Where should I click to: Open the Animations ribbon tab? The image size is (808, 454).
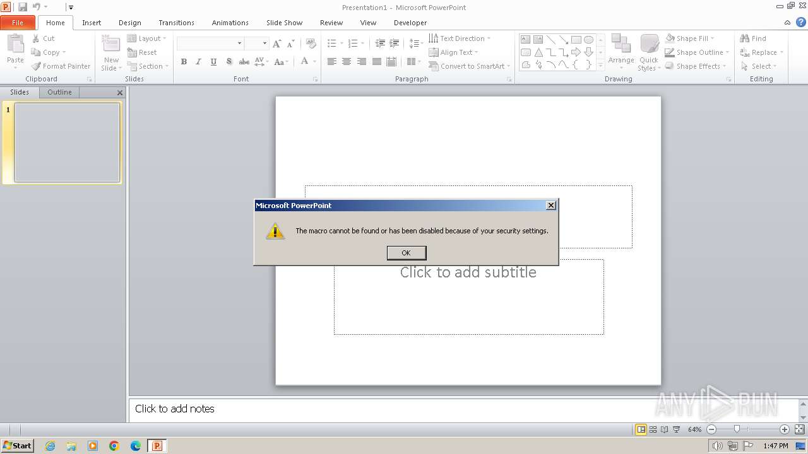230,23
